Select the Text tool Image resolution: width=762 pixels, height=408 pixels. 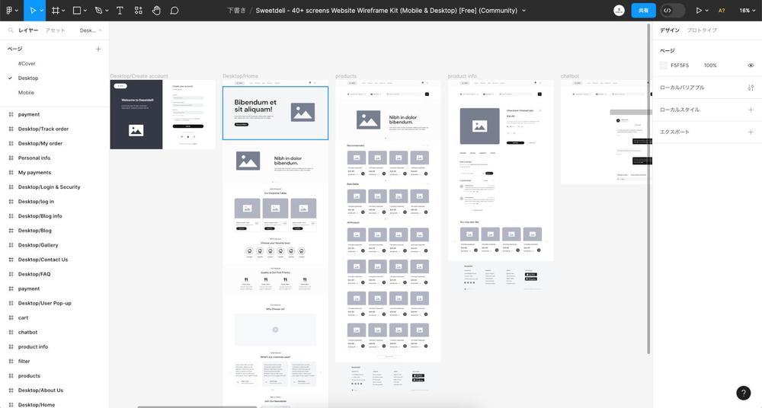[x=120, y=10]
